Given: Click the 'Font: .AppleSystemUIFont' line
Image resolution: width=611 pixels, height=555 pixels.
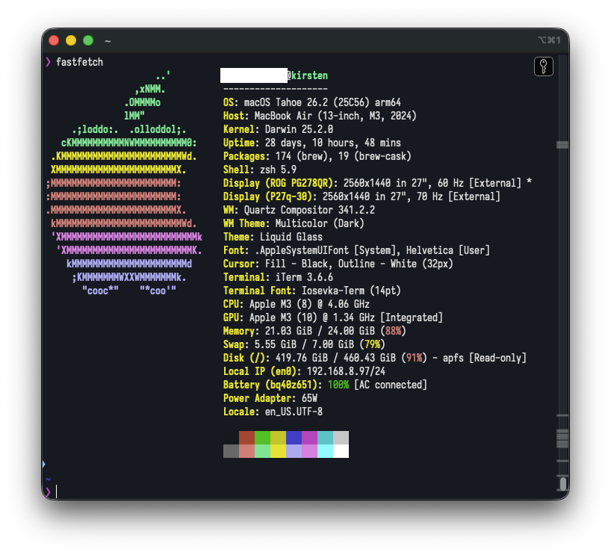Looking at the screenshot, I should 356,250.
